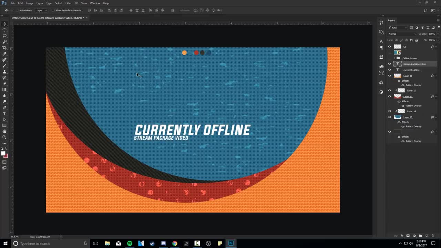Enable Show Transform Controls checkbox
441x248 pixels.
point(53,10)
